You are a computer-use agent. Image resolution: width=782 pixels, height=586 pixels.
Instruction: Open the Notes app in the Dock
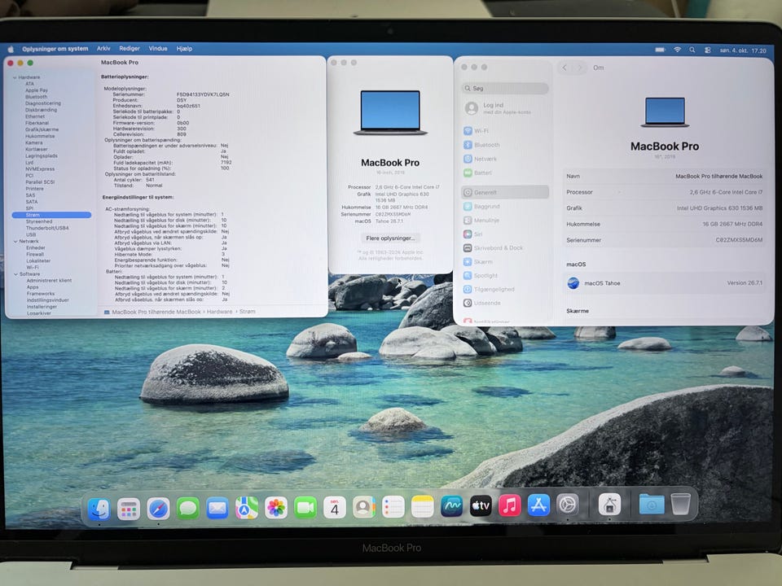point(423,506)
